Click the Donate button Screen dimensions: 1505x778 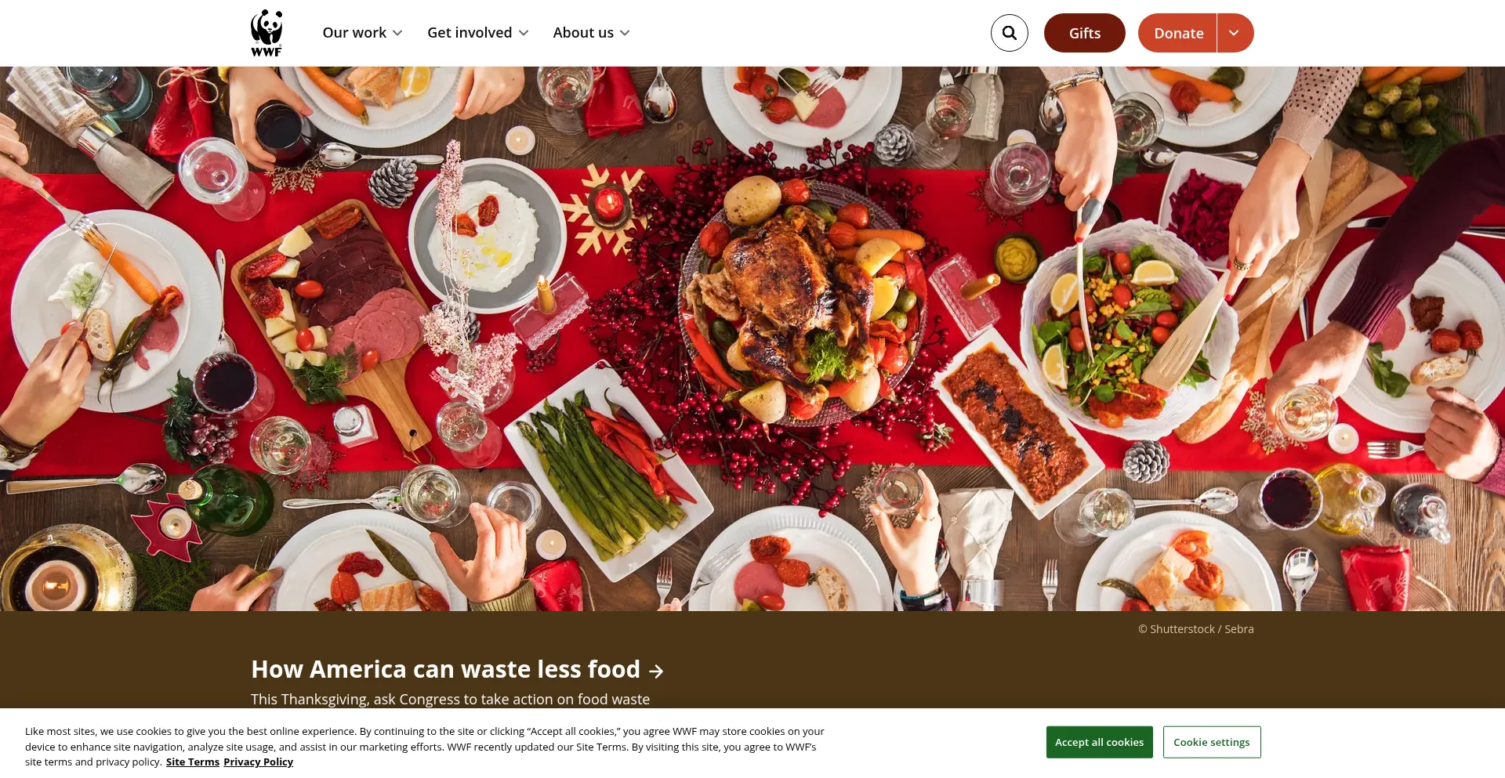tap(1177, 33)
